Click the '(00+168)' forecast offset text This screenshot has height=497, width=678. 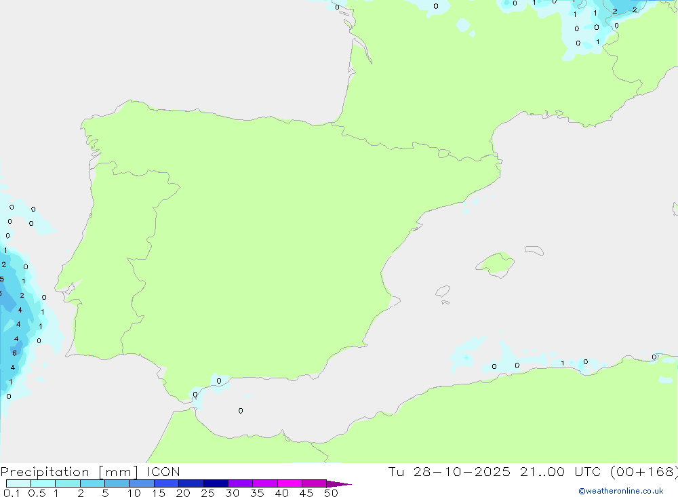tap(644, 472)
